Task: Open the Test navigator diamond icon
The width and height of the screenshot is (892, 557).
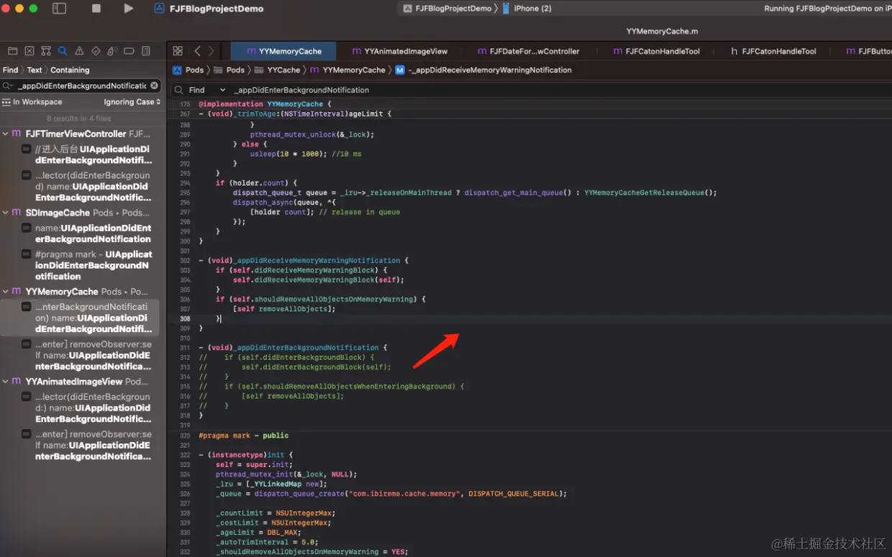Action: click(x=96, y=51)
